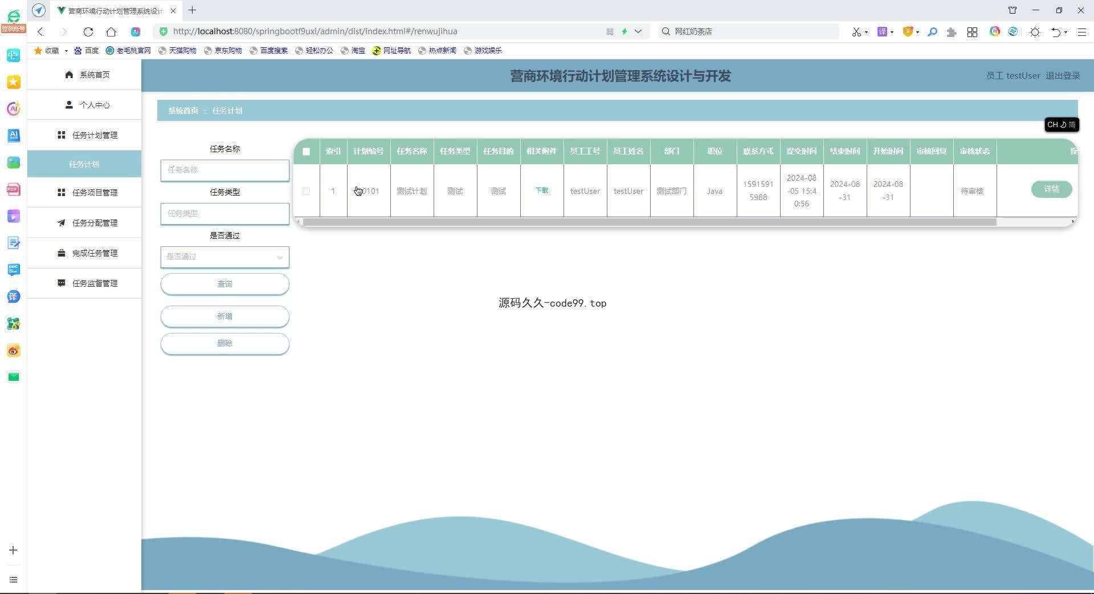Open 个人中心 in the side menu
Image resolution: width=1094 pixels, height=594 pixels.
point(84,105)
